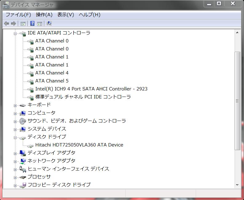This screenshot has width=244, height=200.
Task: Open the ファイル(F) menu
Action: (18, 15)
